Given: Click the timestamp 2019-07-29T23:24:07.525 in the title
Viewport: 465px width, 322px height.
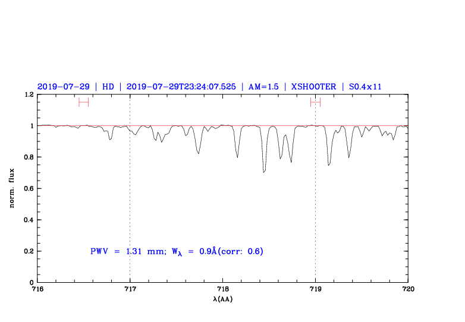Looking at the screenshot, I should pyautogui.click(x=180, y=87).
